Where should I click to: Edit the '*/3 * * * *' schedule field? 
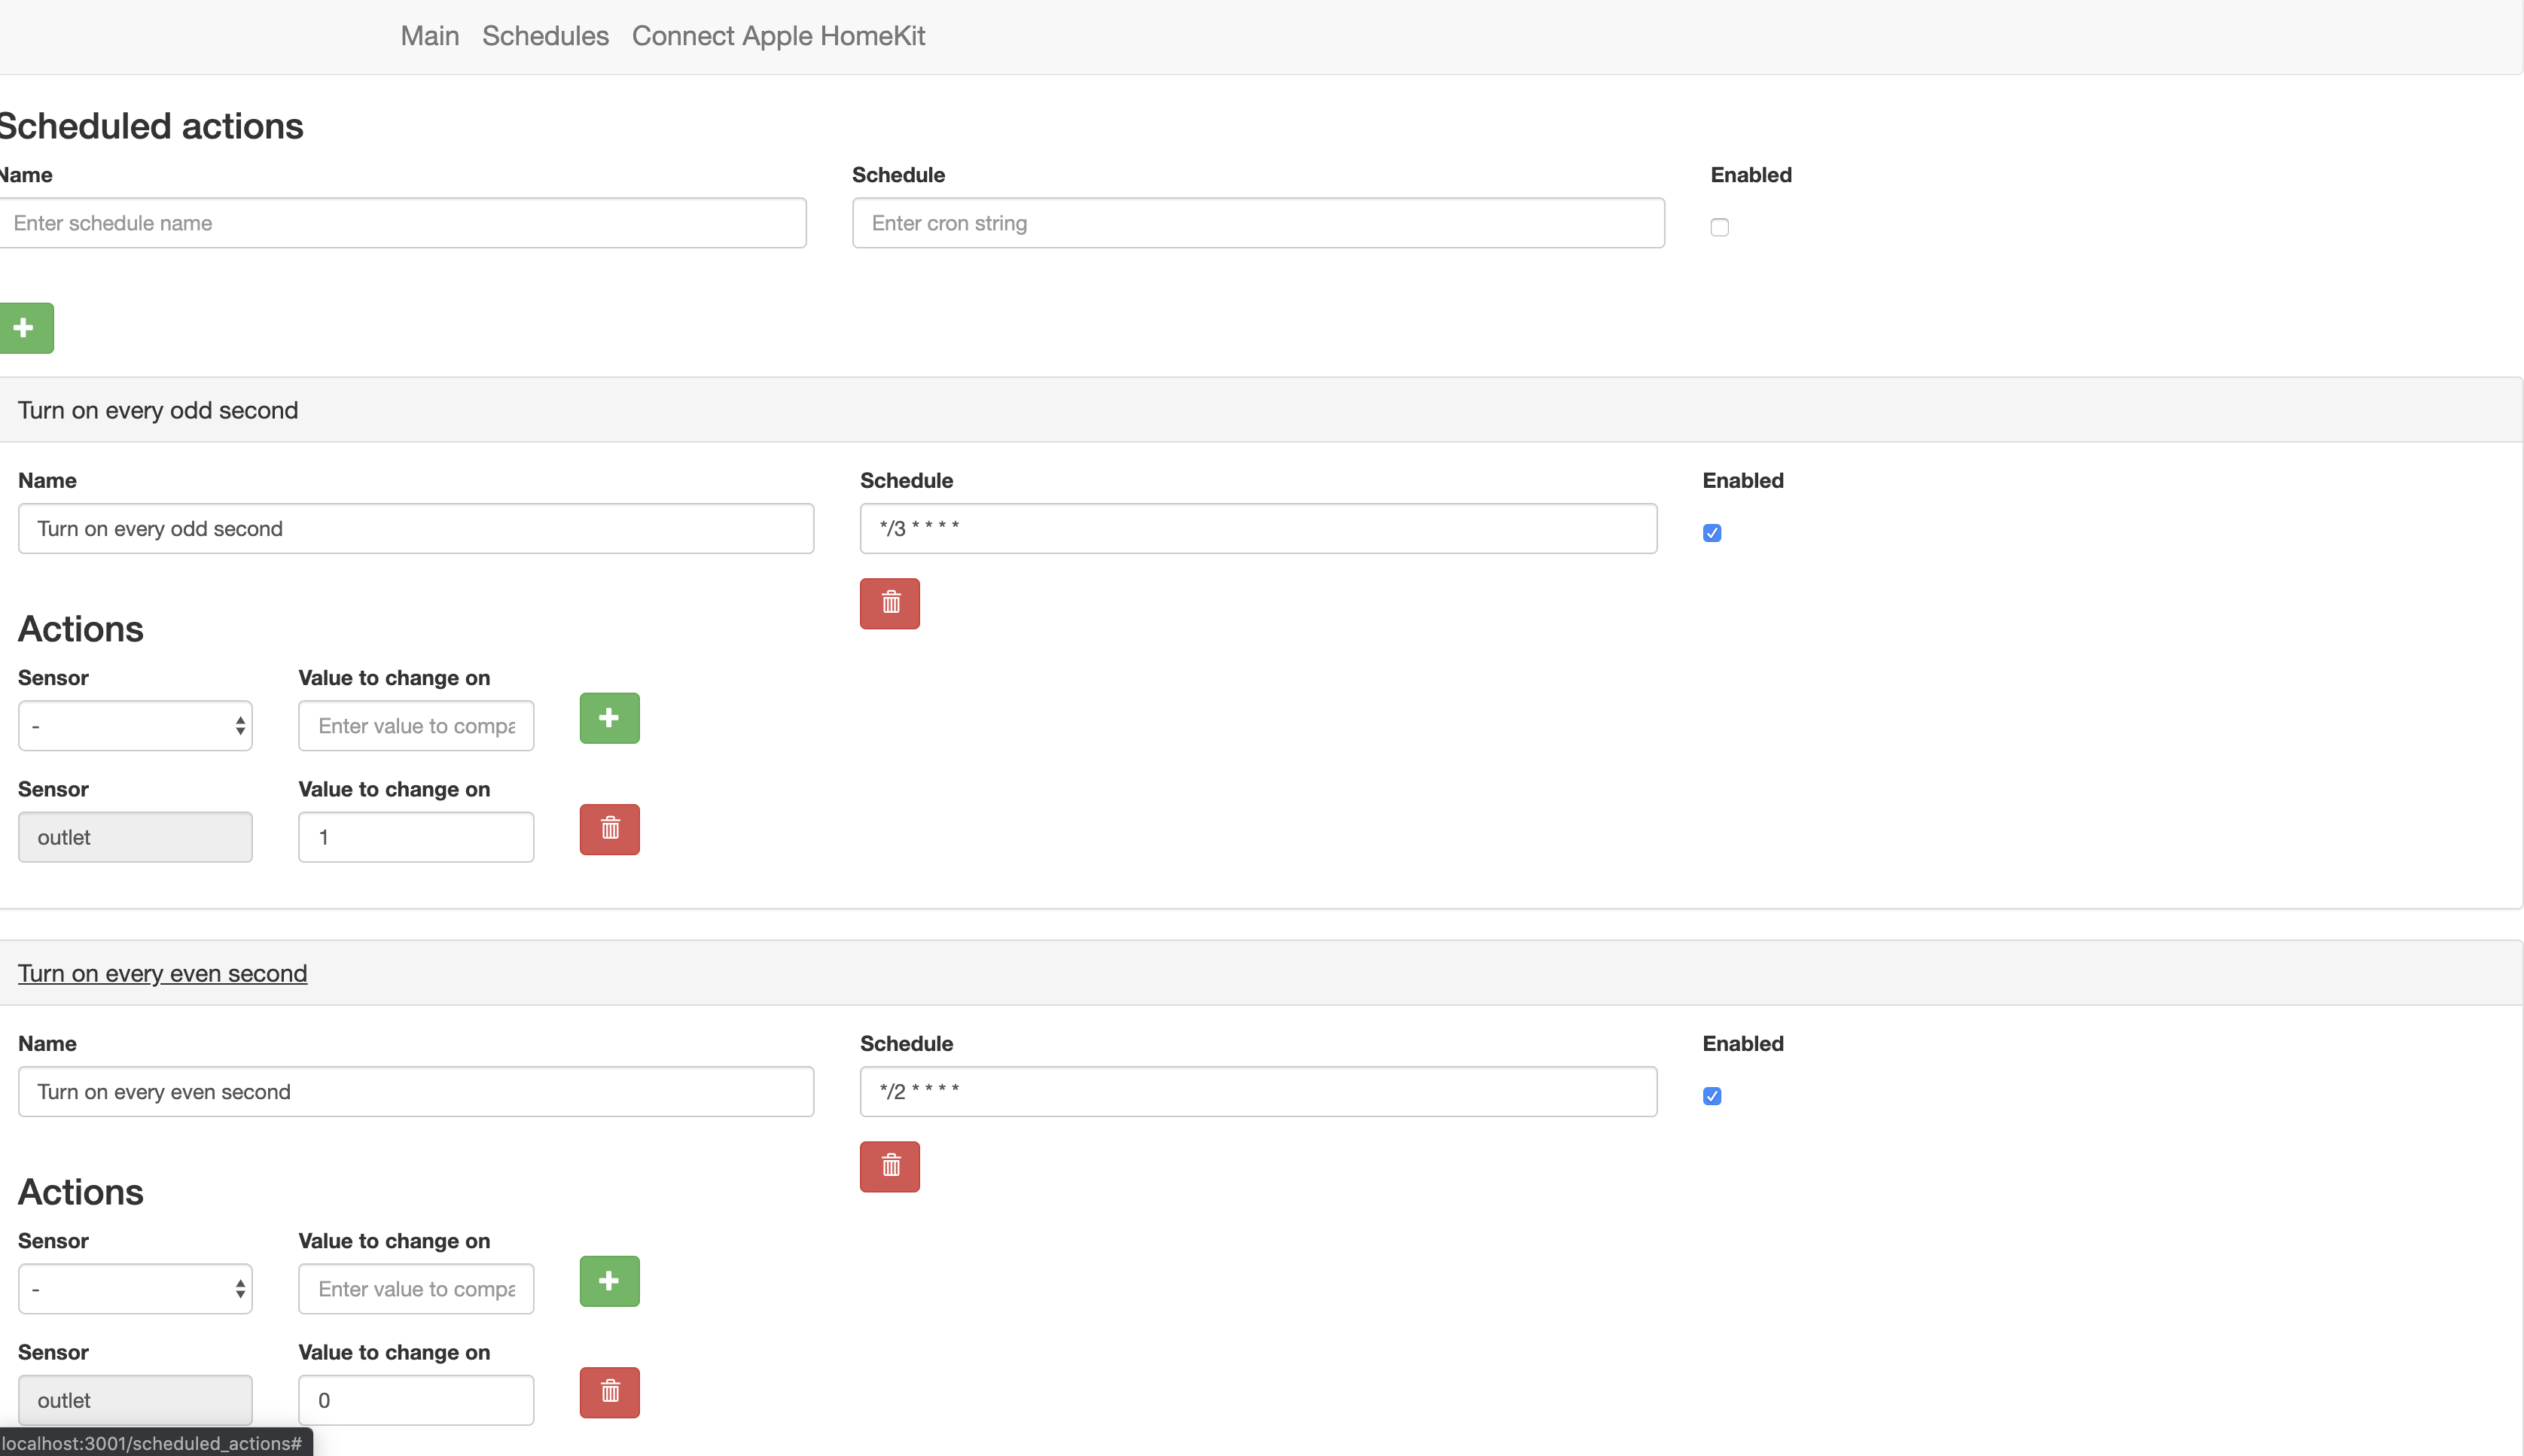pyautogui.click(x=1257, y=529)
